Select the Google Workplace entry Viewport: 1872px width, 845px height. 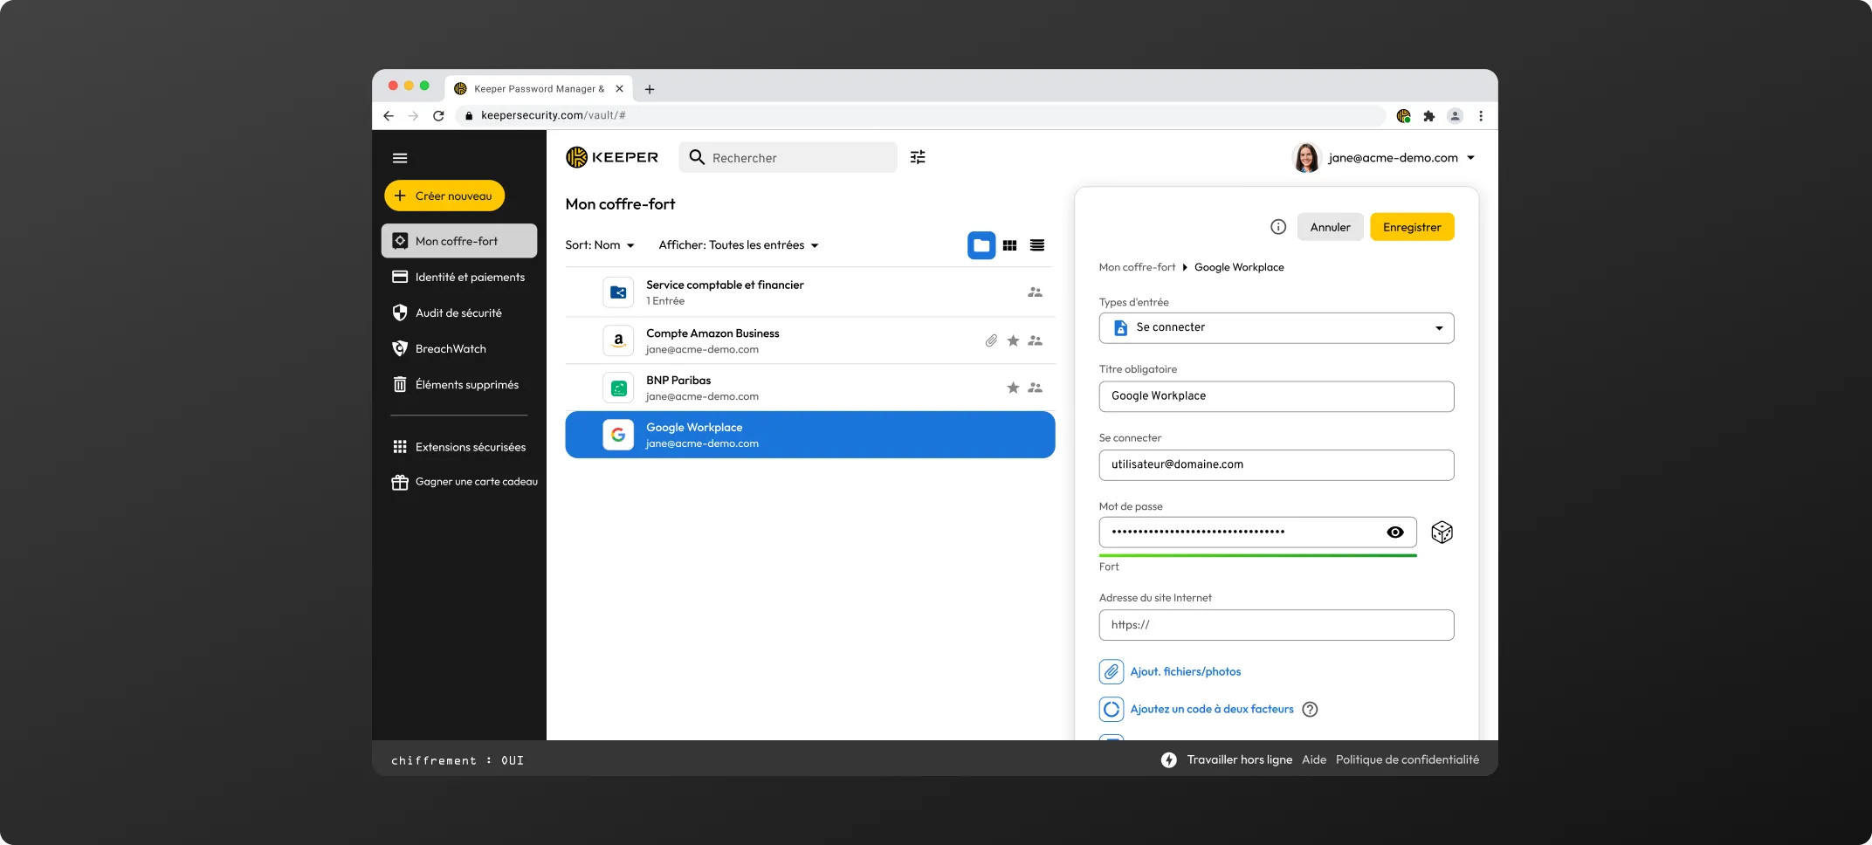click(810, 435)
